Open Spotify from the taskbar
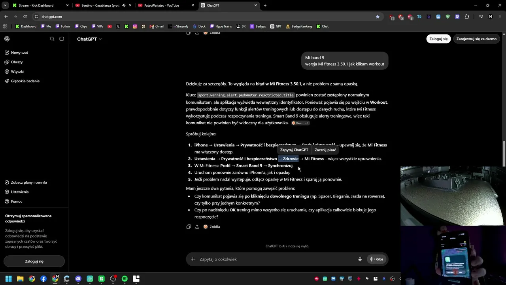Image resolution: width=506 pixels, height=285 pixels. (x=125, y=279)
